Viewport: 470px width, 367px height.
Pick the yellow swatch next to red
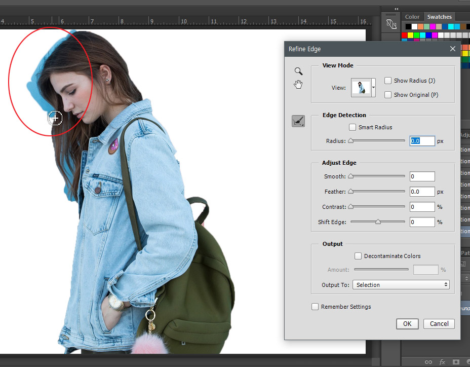(x=411, y=35)
